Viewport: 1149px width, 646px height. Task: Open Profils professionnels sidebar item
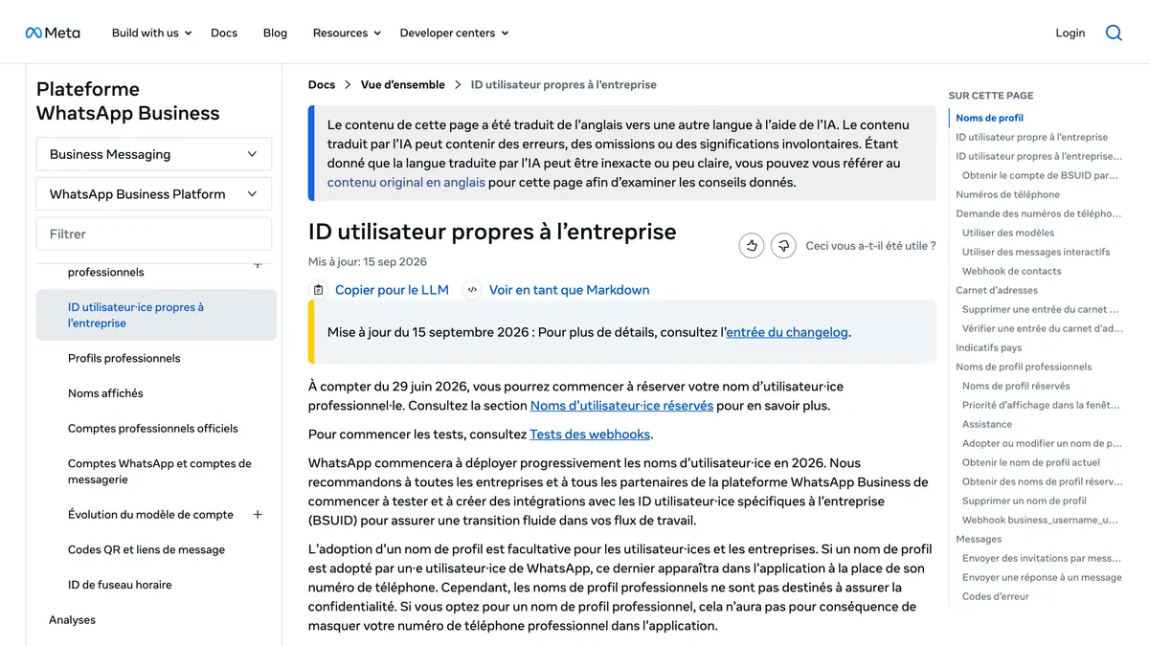[x=124, y=358]
